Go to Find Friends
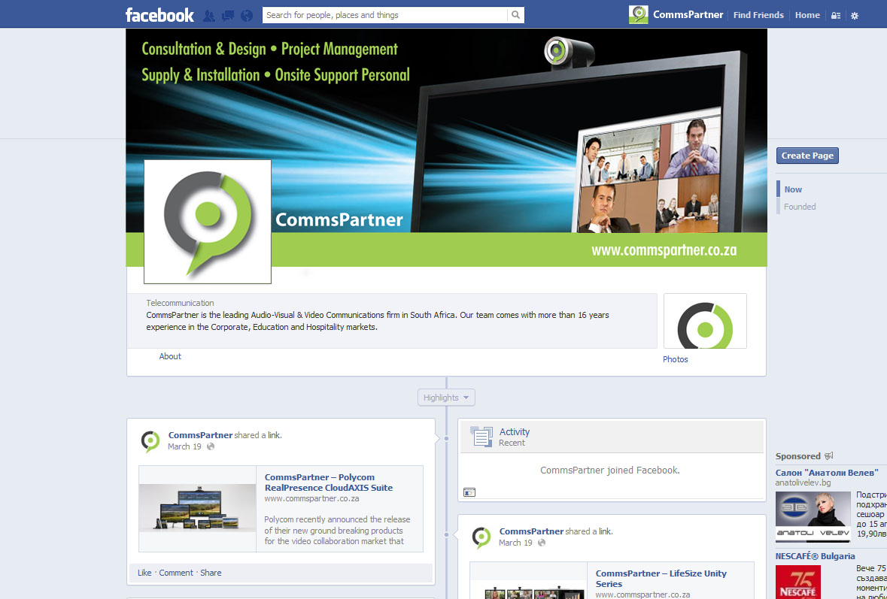887x599 pixels. [758, 15]
